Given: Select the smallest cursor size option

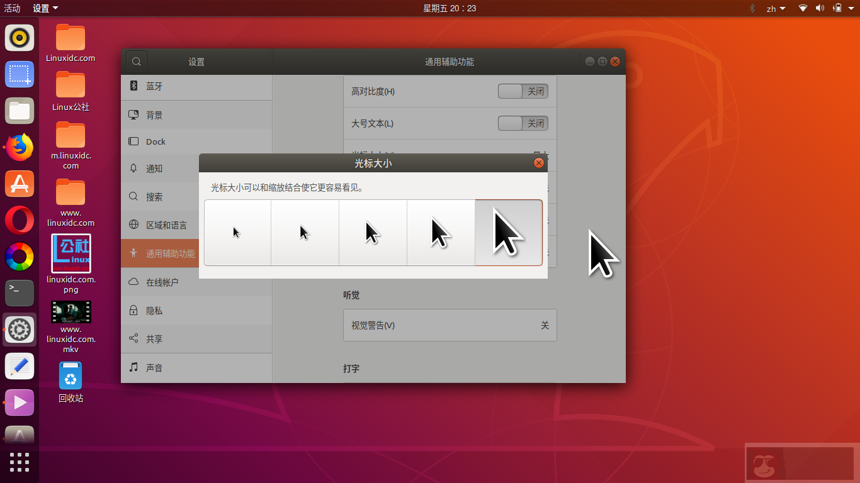Looking at the screenshot, I should coord(237,232).
